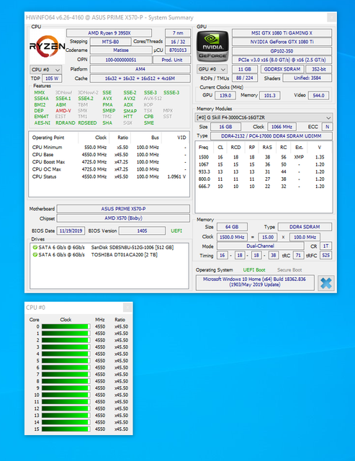Image resolution: width=355 pixels, height=461 pixels.
Task: Click the ROPs / TMUs value 88 / 224
Action: point(245,78)
